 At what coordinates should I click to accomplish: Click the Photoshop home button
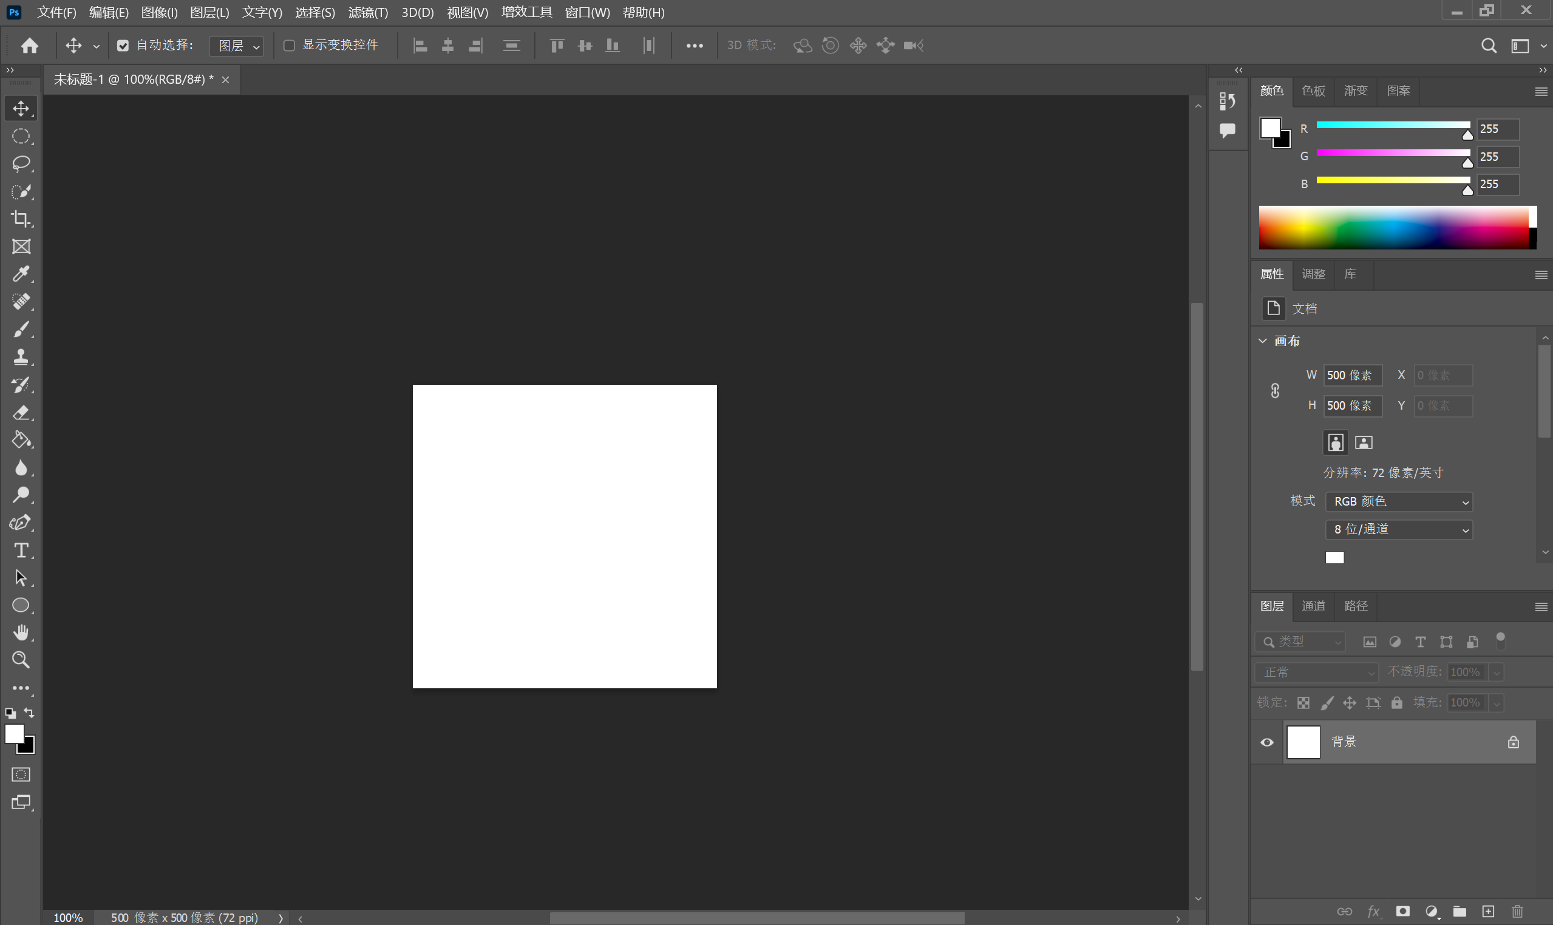[29, 46]
